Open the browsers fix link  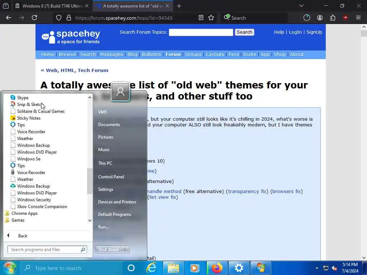[286, 191]
